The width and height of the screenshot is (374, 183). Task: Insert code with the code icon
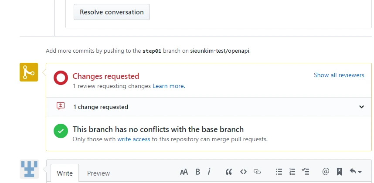pos(243,172)
